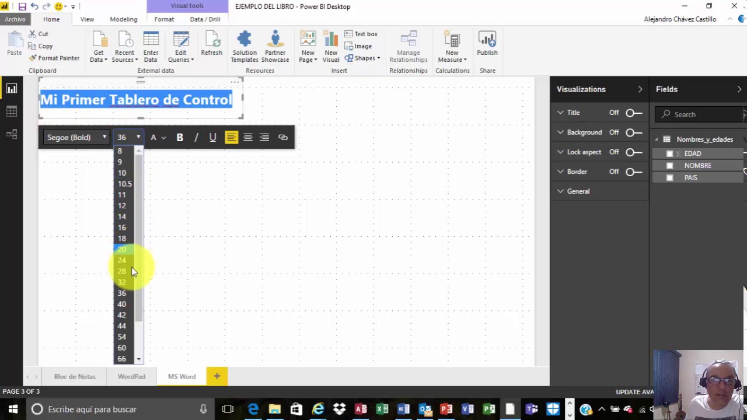Click the Get Data icon
Screen dimensions: 747x420
coord(98,47)
